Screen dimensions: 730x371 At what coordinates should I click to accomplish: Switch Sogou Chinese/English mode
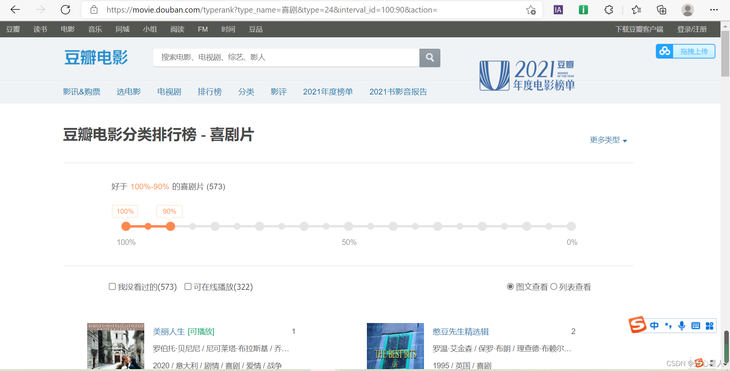654,326
